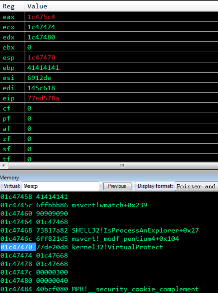Select the eip value 77ed578a
Viewport: 218px width, 293px height.
click(43, 98)
